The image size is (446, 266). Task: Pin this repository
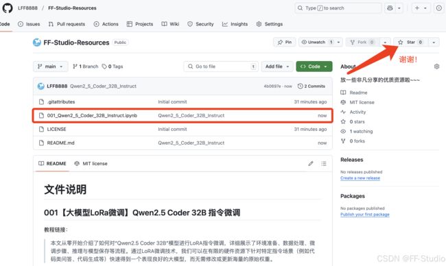click(285, 42)
